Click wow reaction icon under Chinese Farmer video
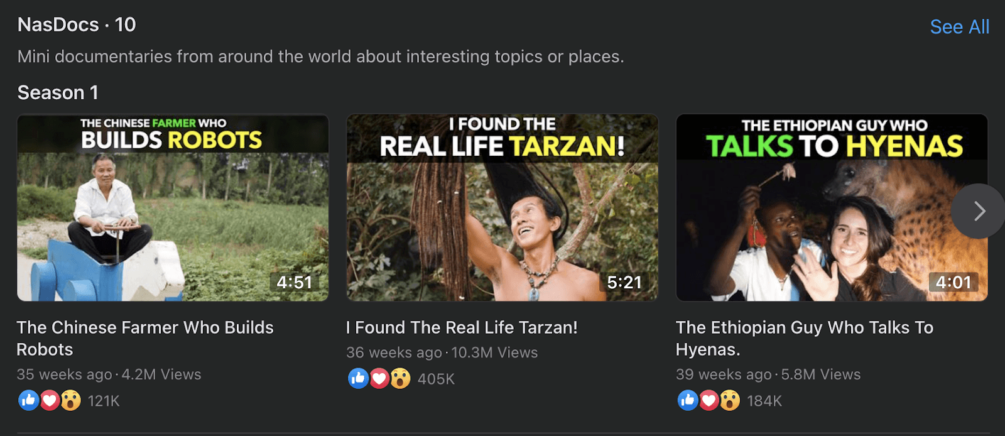 pyautogui.click(x=70, y=400)
